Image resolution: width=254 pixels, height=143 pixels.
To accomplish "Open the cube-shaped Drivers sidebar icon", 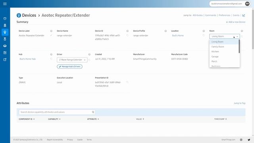I will pos(5,46).
